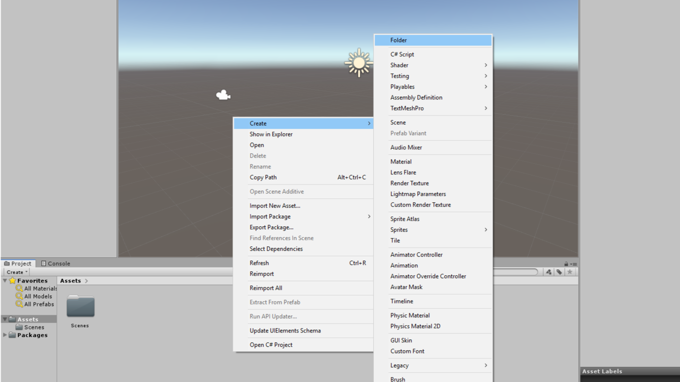Click Open C# Project in the context menu
Image resolution: width=680 pixels, height=382 pixels.
[x=272, y=344]
